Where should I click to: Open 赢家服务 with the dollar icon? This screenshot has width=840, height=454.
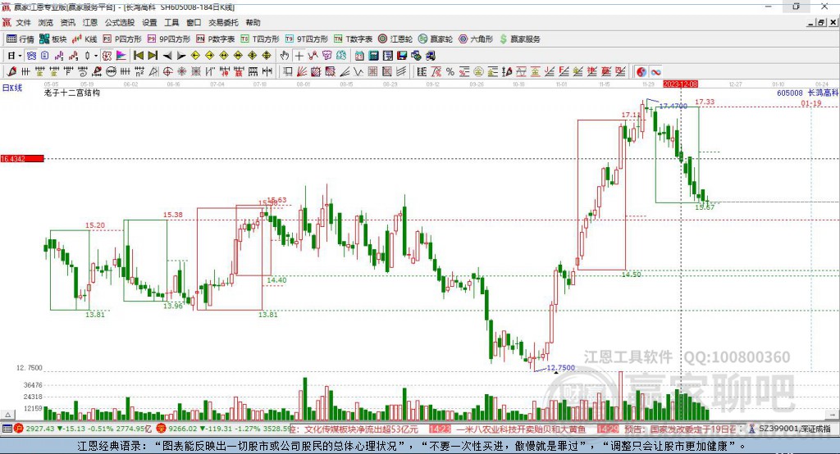519,39
